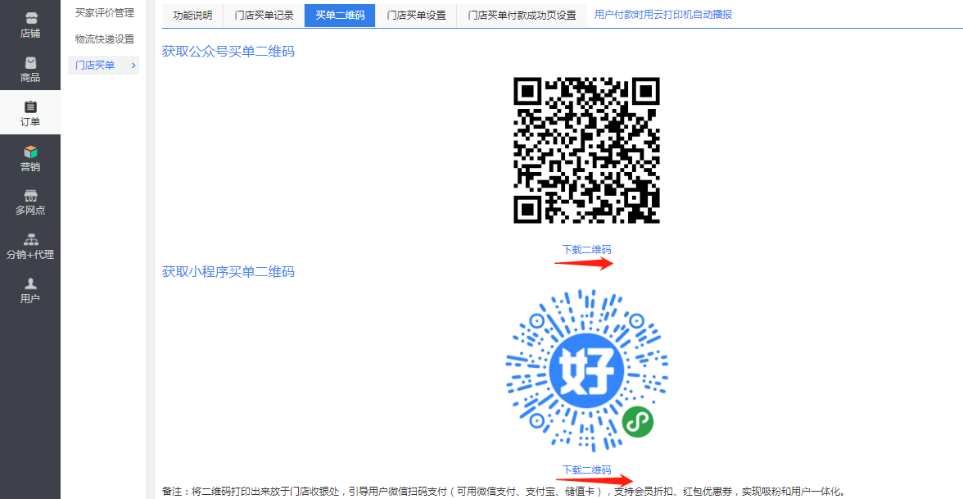This screenshot has width=963, height=499.
Task: Download the 小程序 code via the lower 下载二维码
Action: (x=586, y=470)
